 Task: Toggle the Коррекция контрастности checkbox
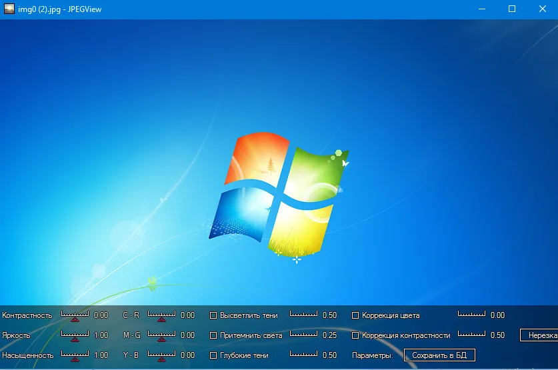(355, 335)
